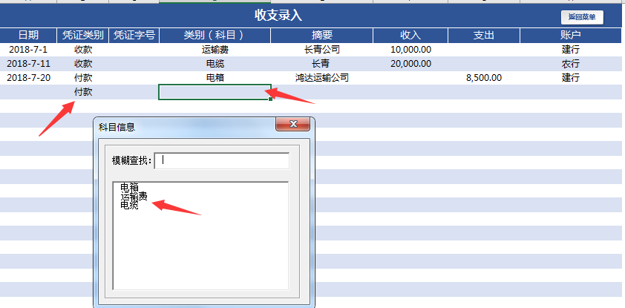The height and width of the screenshot is (308, 625).
Task: Click the 支出 column header
Action: 484,36
